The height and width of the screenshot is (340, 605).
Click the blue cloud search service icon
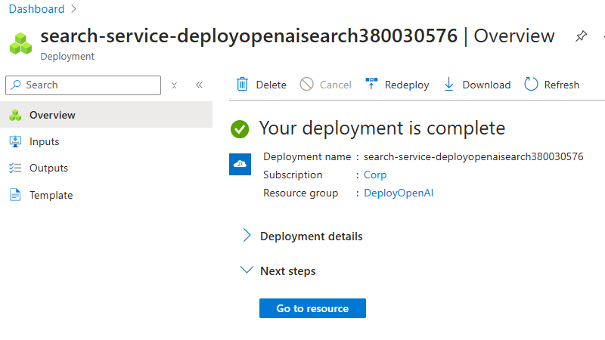tap(240, 164)
